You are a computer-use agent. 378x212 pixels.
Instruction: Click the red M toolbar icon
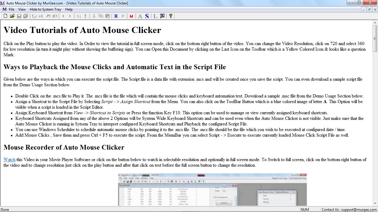(131, 16)
